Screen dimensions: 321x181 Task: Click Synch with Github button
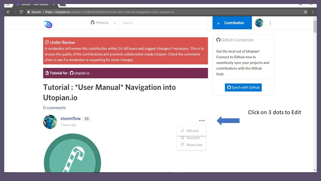[x=243, y=87]
